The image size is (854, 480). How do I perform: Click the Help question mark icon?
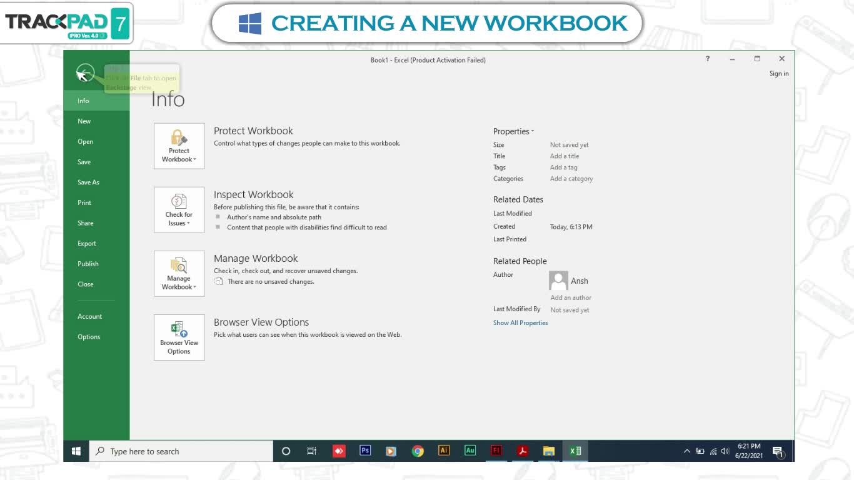pos(708,59)
